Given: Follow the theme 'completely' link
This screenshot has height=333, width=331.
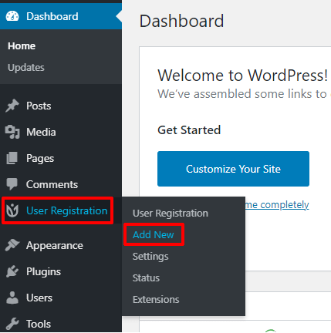Looking at the screenshot, I should tap(277, 205).
